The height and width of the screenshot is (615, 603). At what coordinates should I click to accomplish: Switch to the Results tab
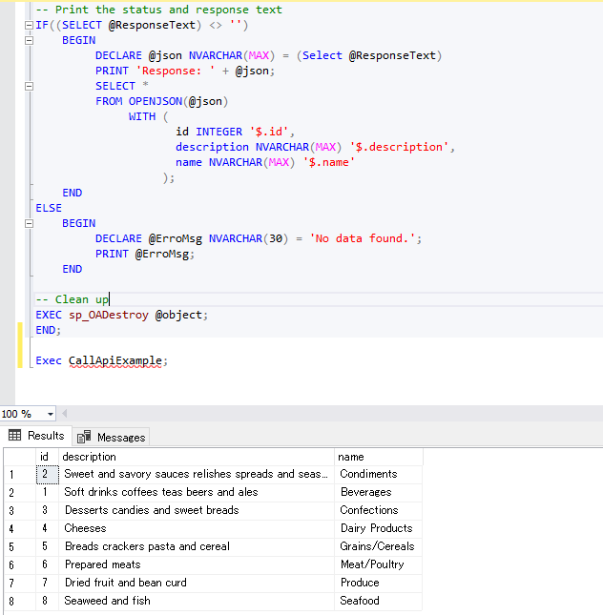click(x=36, y=436)
